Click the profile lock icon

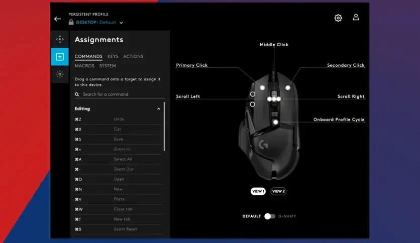pyautogui.click(x=71, y=22)
